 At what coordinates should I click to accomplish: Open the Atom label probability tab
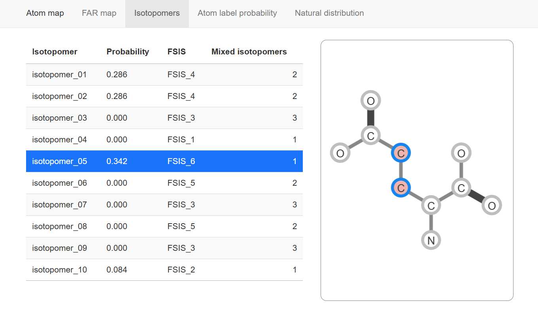(237, 13)
